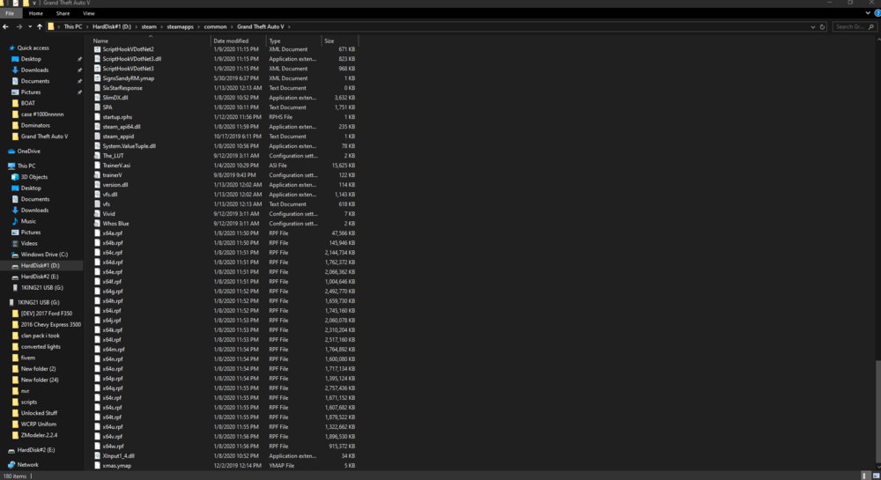Select HardDisk#2 (E:) under This PC
The height and width of the screenshot is (480, 881).
40,277
